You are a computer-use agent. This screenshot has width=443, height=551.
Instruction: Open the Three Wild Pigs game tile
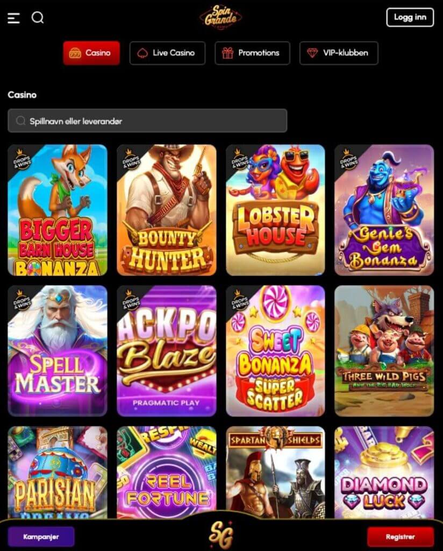point(384,351)
